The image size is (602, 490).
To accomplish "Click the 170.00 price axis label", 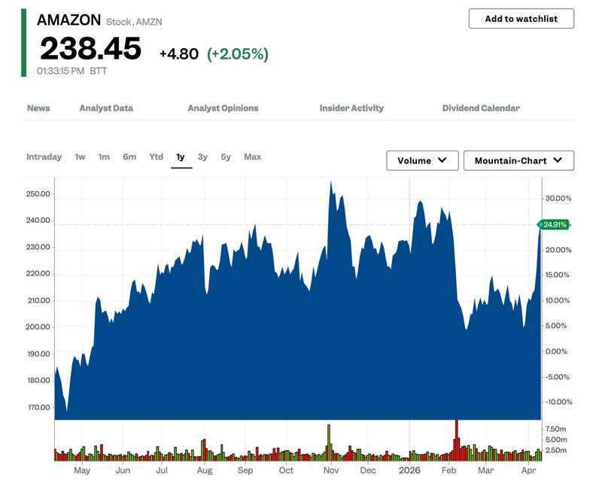I will coord(38,407).
